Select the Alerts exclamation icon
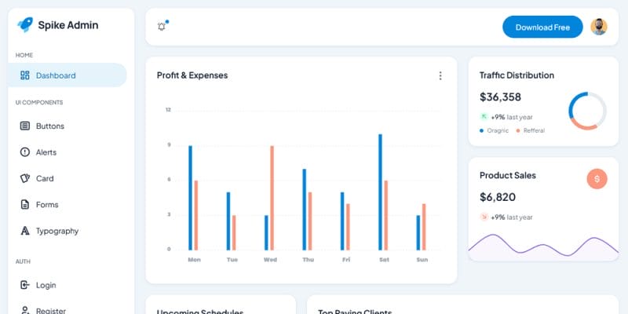The width and height of the screenshot is (628, 314). point(25,152)
